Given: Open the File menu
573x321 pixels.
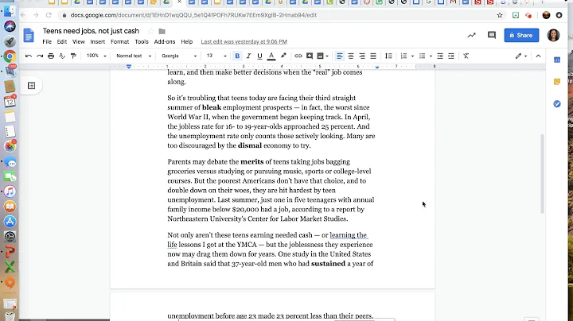Looking at the screenshot, I should click(47, 41).
